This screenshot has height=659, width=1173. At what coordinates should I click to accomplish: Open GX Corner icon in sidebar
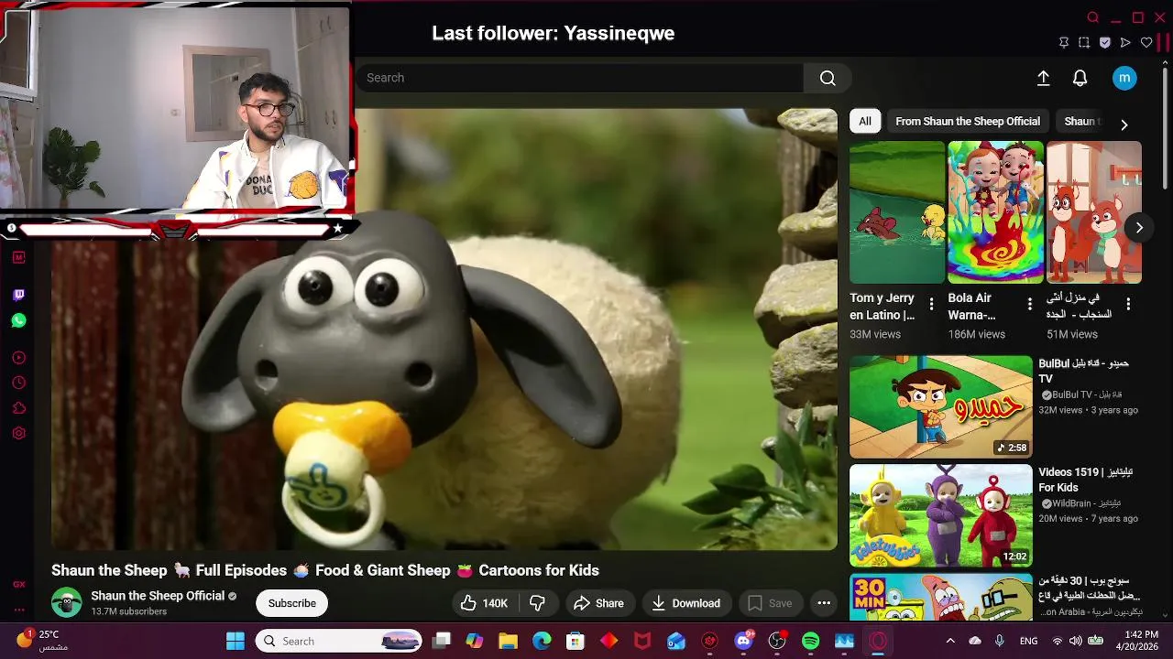[19, 584]
